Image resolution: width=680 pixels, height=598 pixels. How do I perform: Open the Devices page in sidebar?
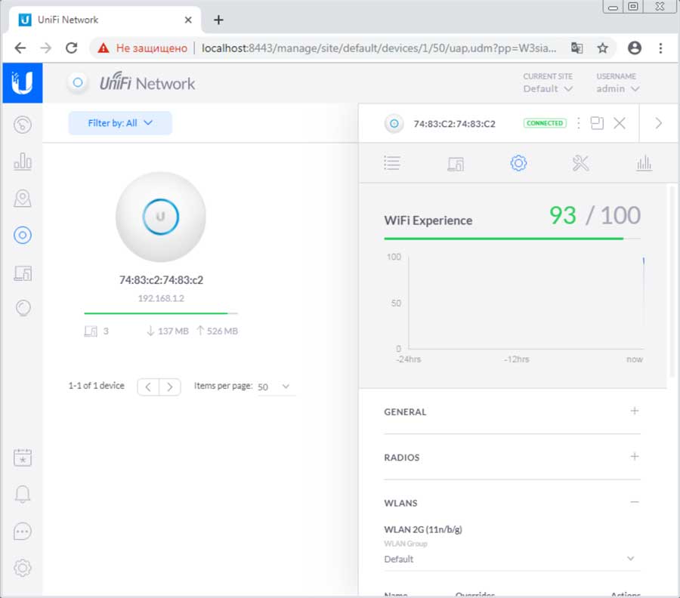tap(23, 236)
